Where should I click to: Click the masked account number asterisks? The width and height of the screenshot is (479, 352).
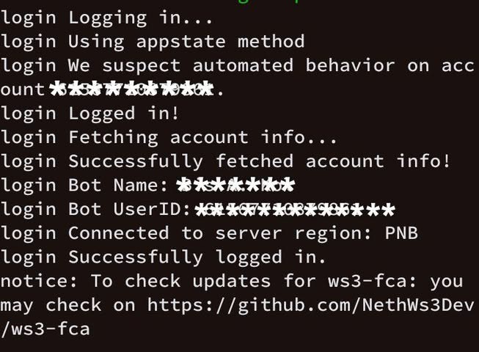[131, 89]
